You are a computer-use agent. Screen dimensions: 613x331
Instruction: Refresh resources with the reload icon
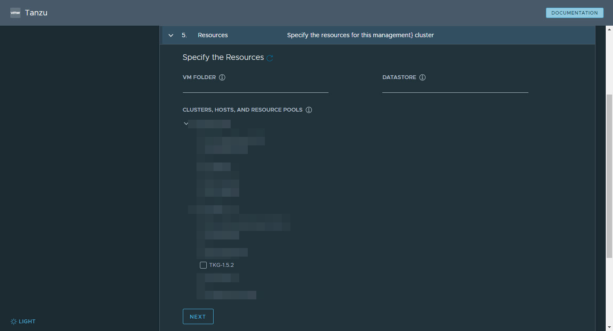tap(270, 58)
